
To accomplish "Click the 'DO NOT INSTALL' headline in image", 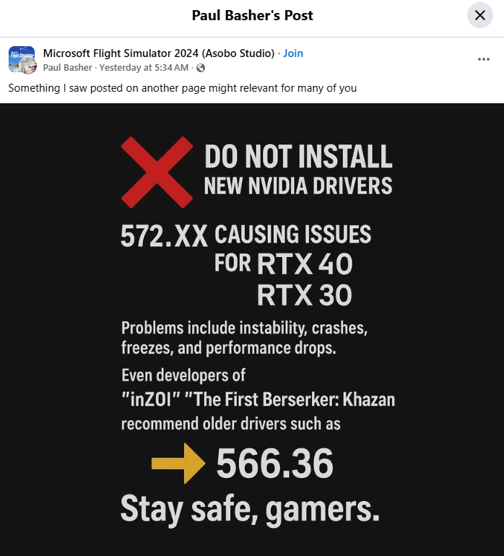I will (298, 157).
